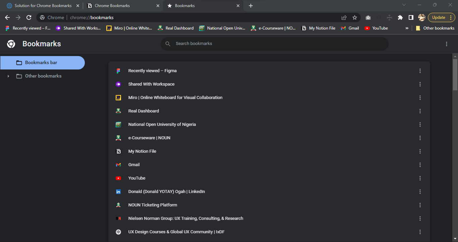Go back with the browser back arrow
The width and height of the screenshot is (458, 242).
(7, 17)
